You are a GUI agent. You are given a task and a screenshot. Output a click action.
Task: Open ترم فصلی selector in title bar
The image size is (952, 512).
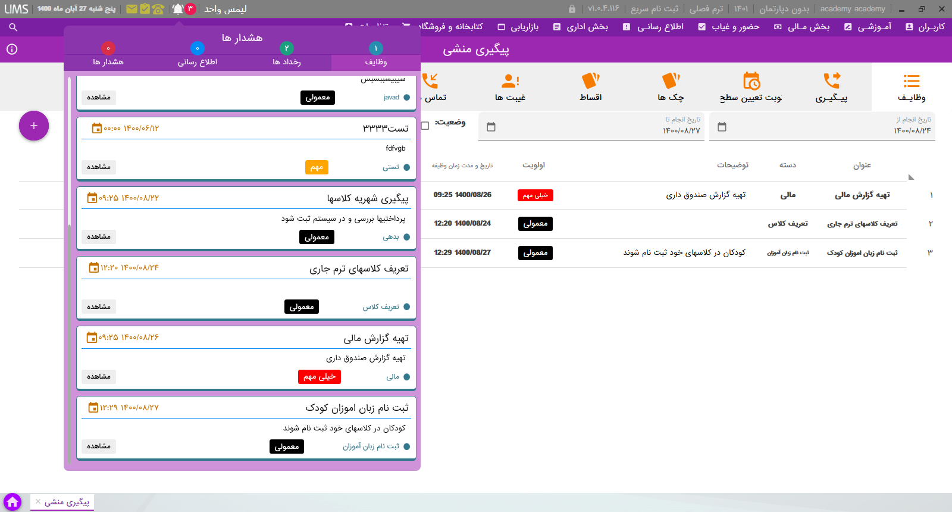[706, 9]
